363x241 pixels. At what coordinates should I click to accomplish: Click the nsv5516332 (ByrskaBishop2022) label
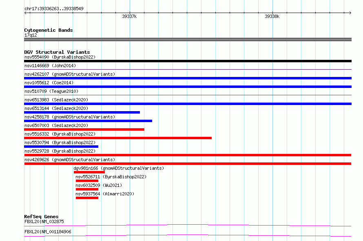pyautogui.click(x=60, y=134)
